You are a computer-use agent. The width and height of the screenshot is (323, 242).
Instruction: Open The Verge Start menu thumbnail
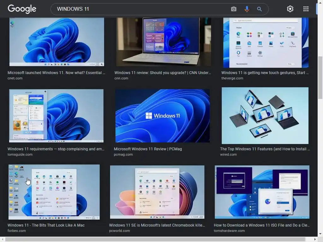266,43
